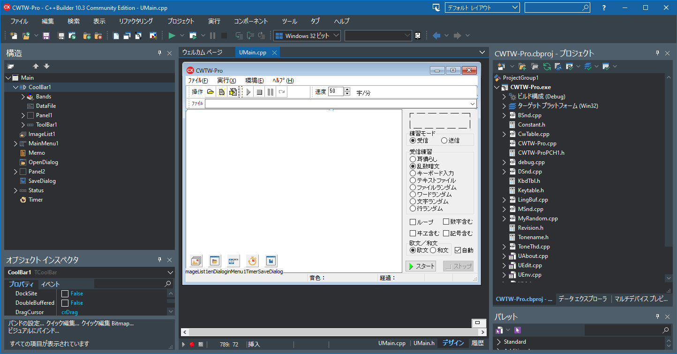Switch to the 履歴 tab at the bottom

point(477,343)
